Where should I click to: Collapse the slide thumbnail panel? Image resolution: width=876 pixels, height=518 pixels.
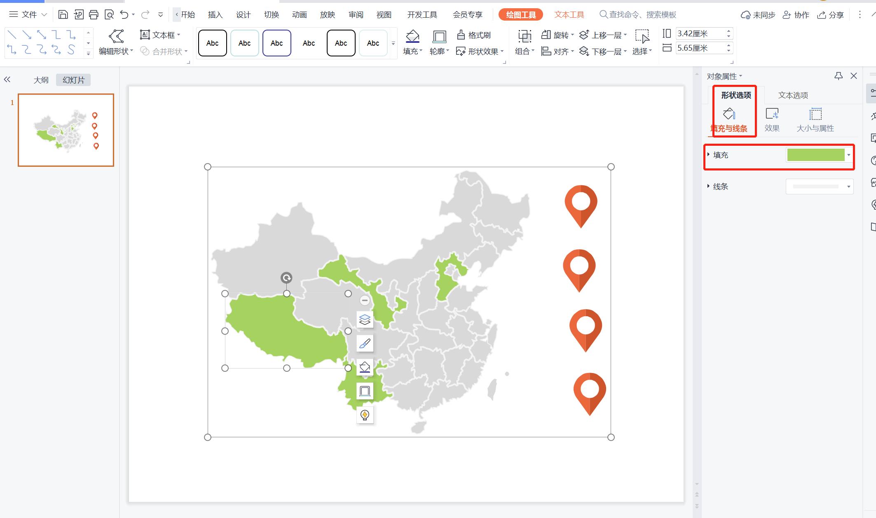coord(7,80)
